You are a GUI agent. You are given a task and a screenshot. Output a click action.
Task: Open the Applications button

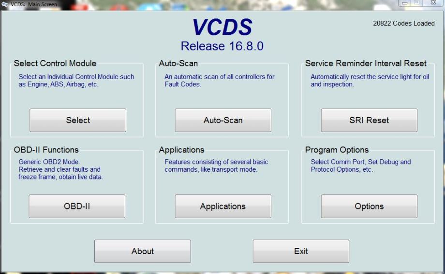223,206
